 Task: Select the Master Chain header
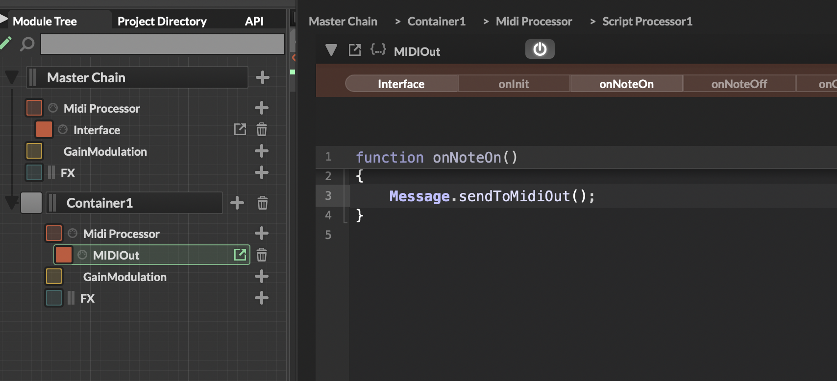[137, 77]
